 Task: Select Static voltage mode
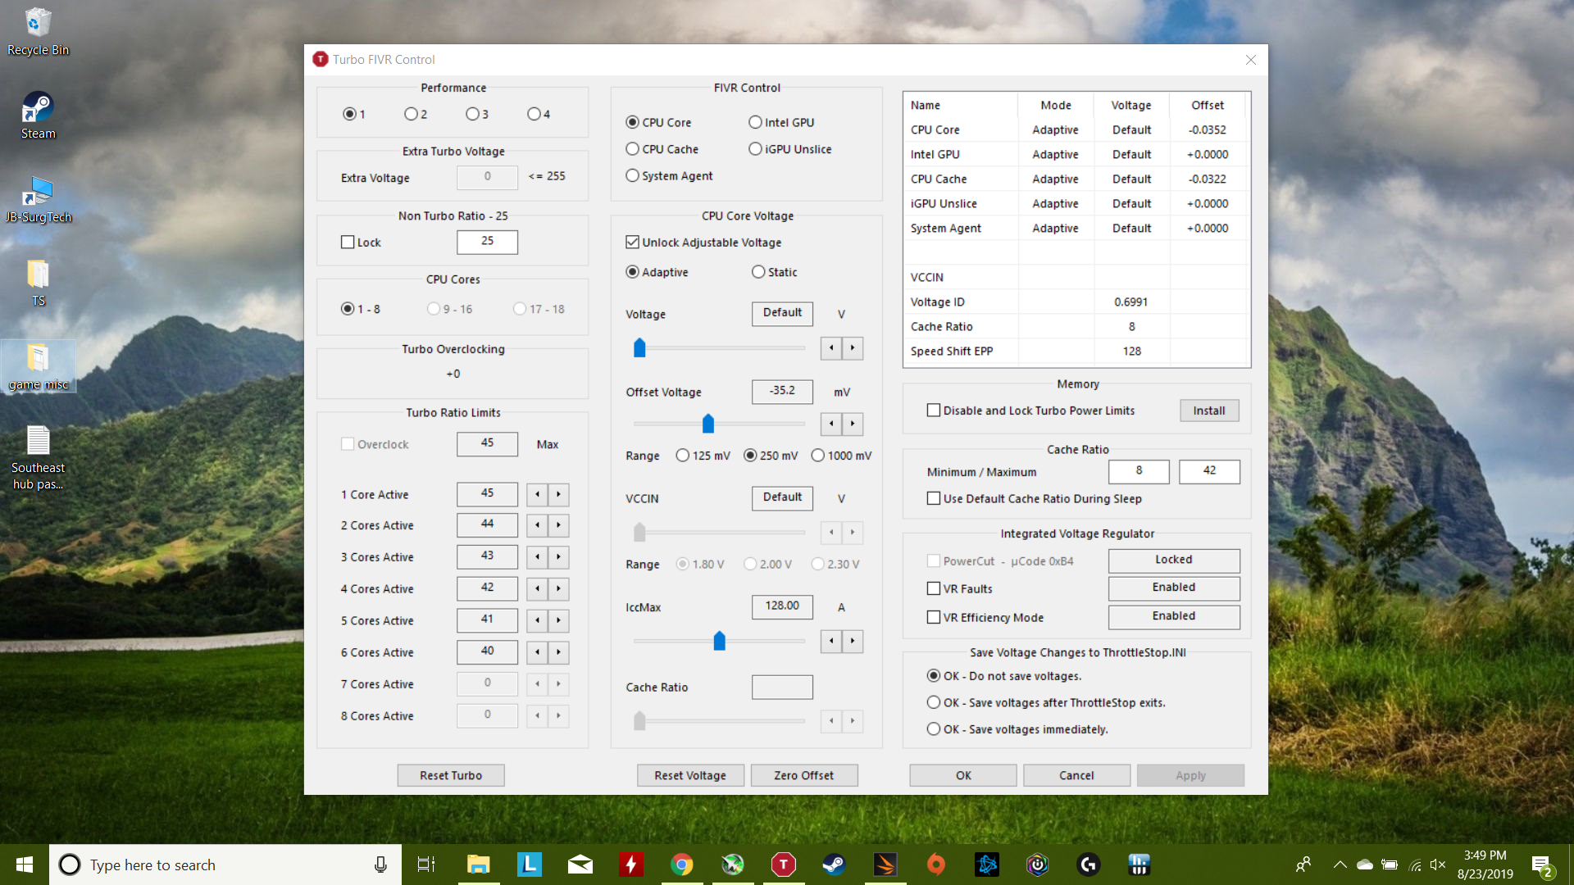coord(774,272)
